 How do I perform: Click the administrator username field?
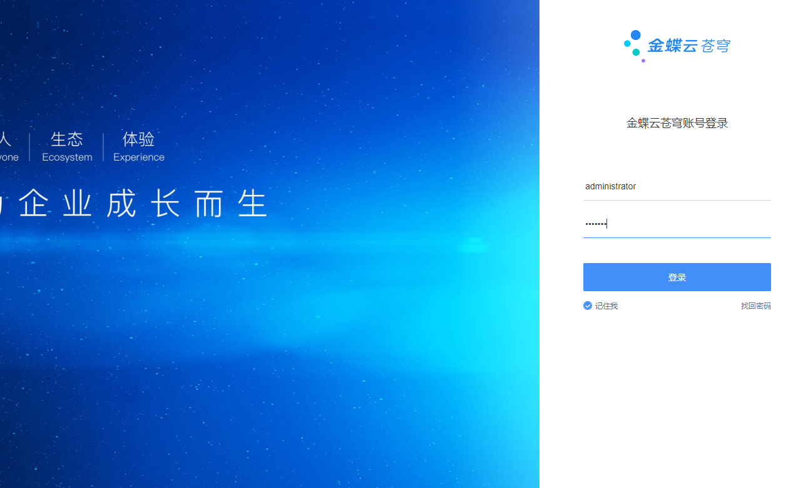tap(677, 186)
